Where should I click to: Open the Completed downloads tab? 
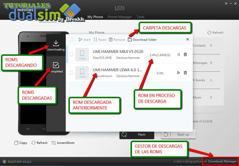(x=56, y=67)
